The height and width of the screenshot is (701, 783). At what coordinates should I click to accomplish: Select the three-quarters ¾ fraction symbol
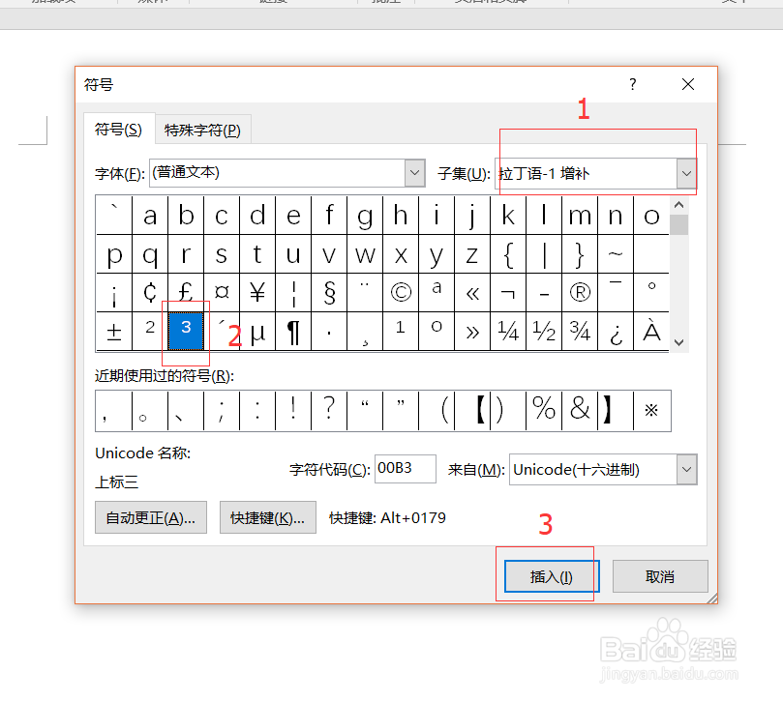pos(580,331)
